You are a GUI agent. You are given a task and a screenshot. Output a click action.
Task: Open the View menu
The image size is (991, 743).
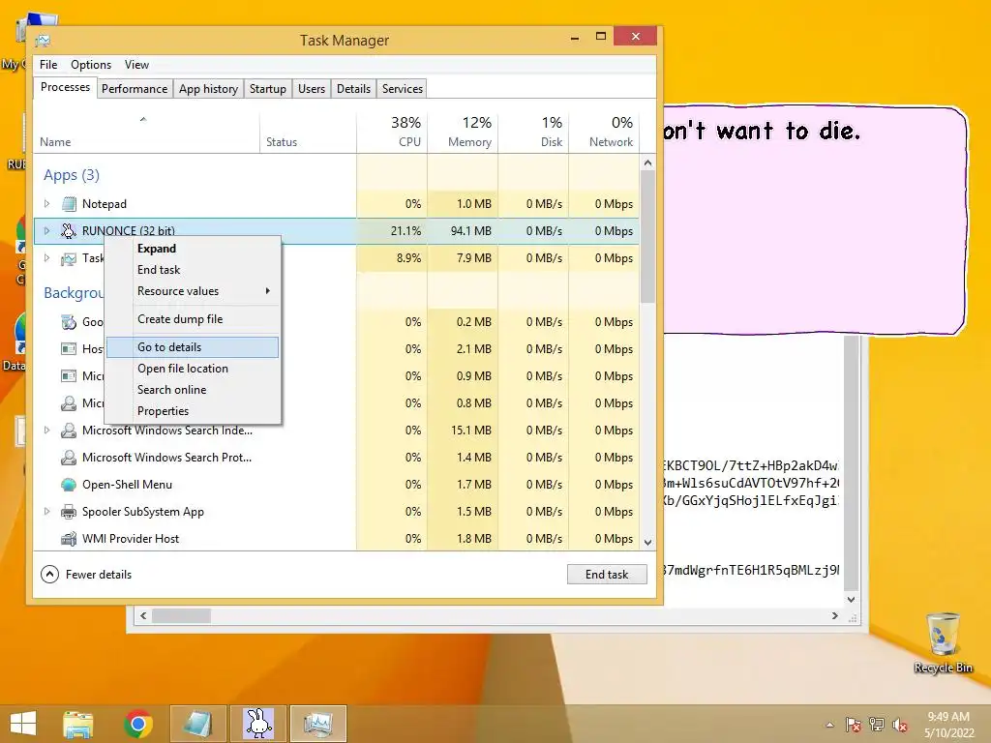(136, 65)
